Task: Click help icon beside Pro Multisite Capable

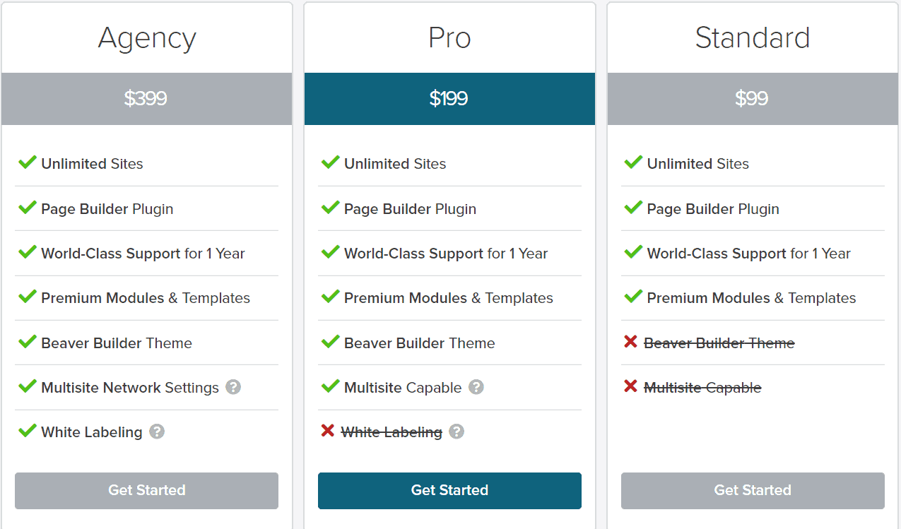Action: point(476,387)
